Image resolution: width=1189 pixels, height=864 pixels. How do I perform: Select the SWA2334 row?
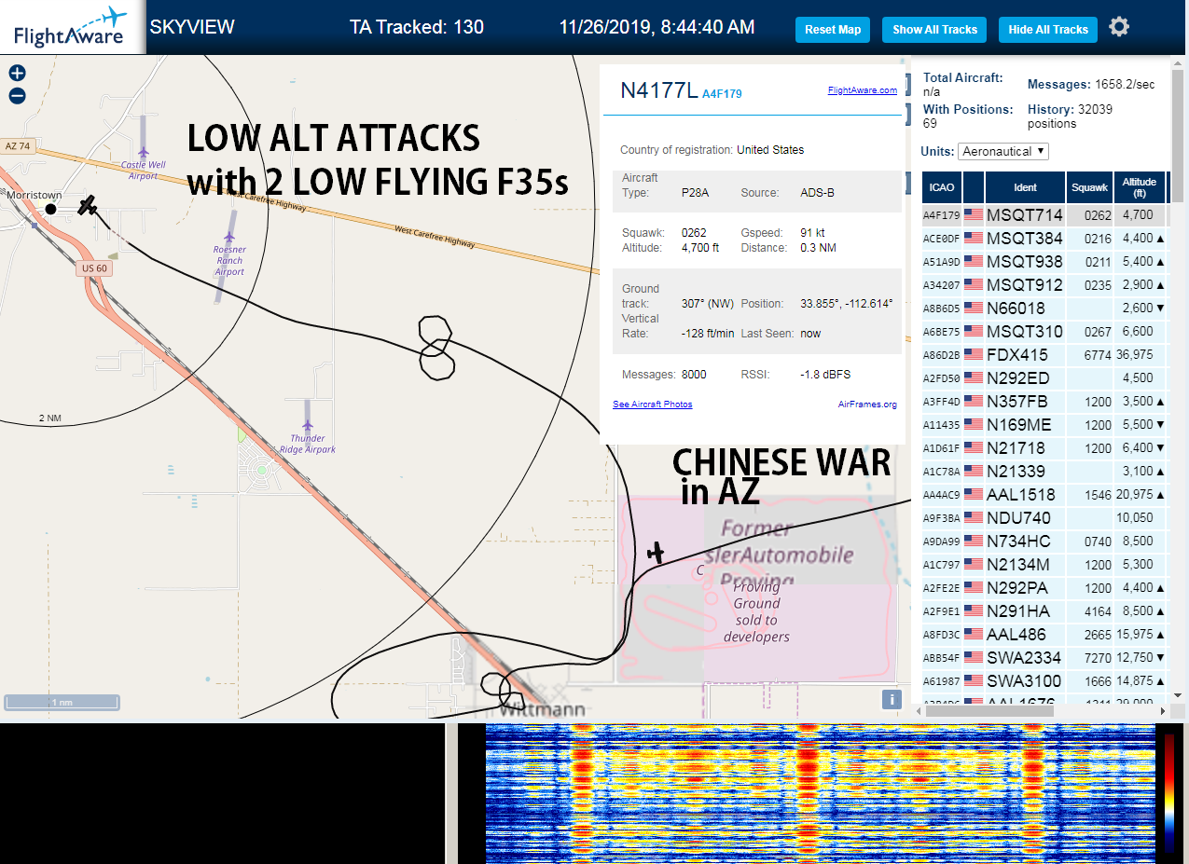tap(1044, 657)
